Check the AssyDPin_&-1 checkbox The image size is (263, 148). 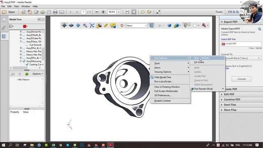click(24, 58)
